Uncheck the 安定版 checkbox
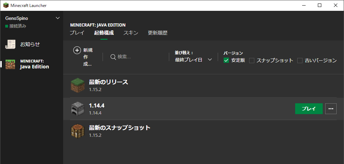This screenshot has height=164, width=344. coord(226,60)
